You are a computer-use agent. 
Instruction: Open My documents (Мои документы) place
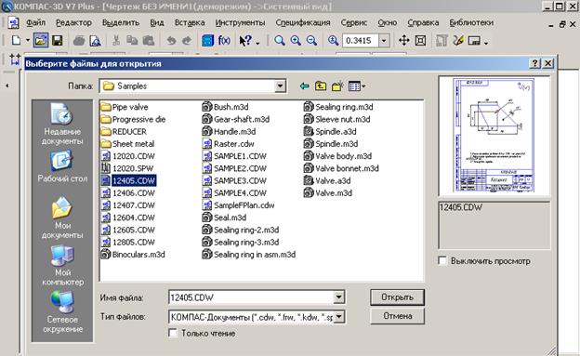click(x=62, y=218)
